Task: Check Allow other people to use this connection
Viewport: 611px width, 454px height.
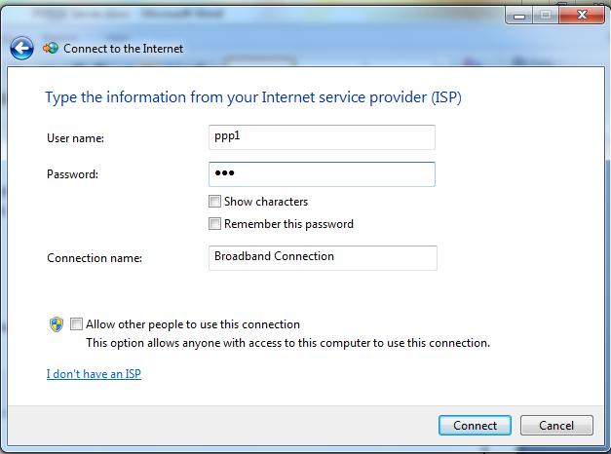Action: point(76,323)
